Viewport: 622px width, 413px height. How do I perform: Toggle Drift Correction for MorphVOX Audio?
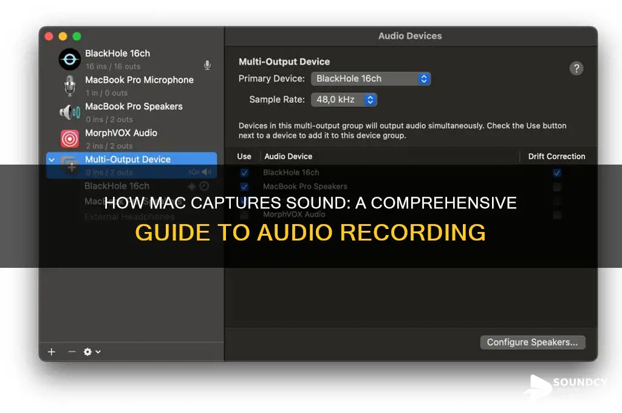(x=557, y=214)
